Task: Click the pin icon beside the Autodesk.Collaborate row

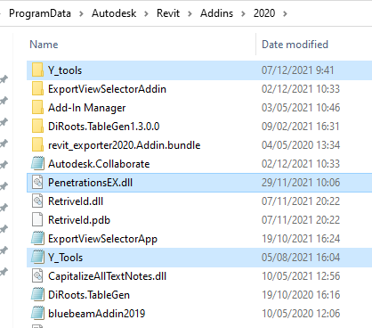Action: 4,165
